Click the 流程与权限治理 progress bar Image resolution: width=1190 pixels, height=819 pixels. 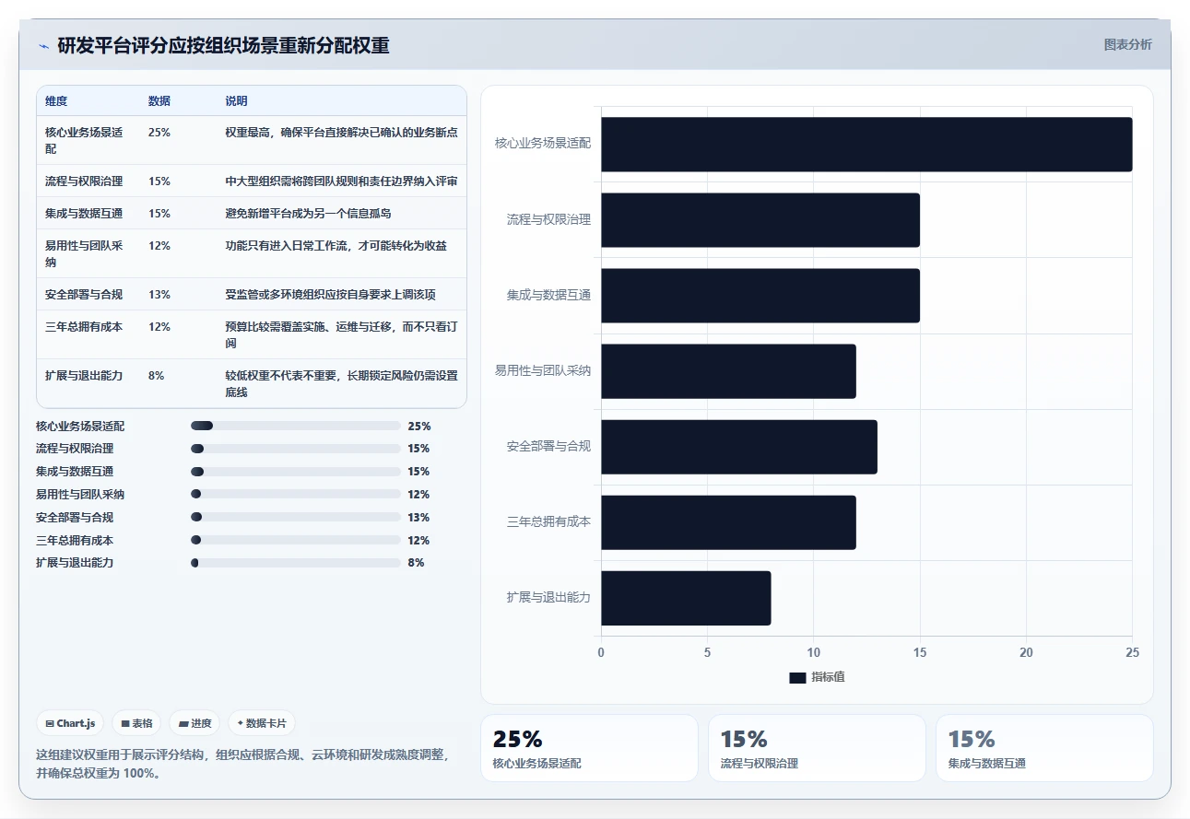(x=295, y=449)
